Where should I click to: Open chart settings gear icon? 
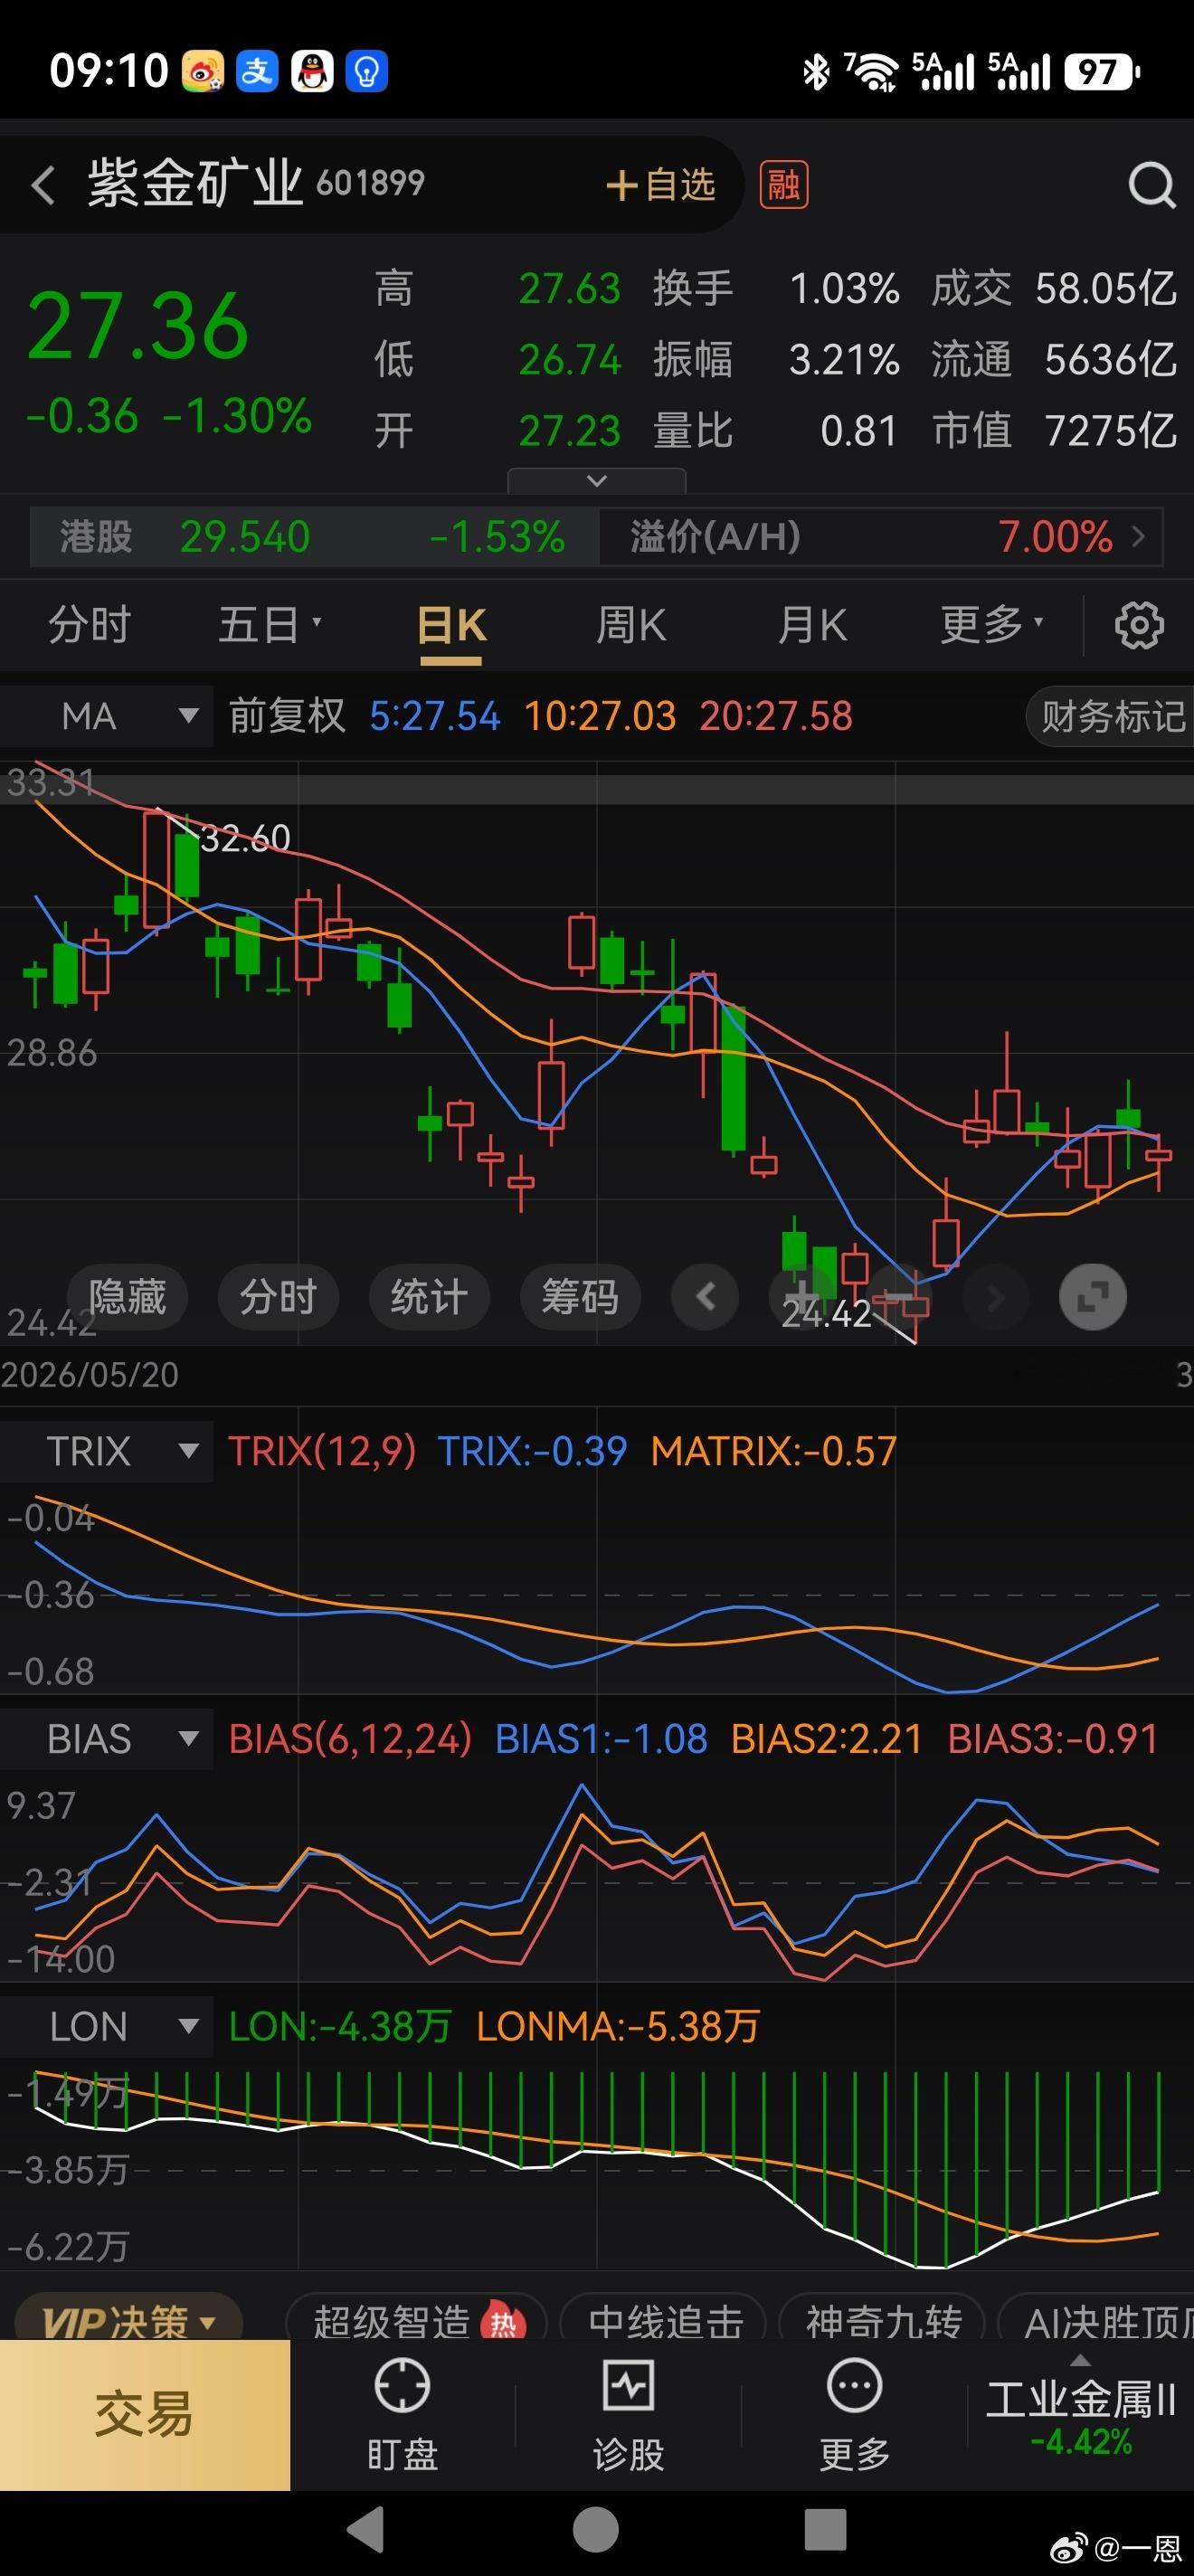pyautogui.click(x=1139, y=626)
